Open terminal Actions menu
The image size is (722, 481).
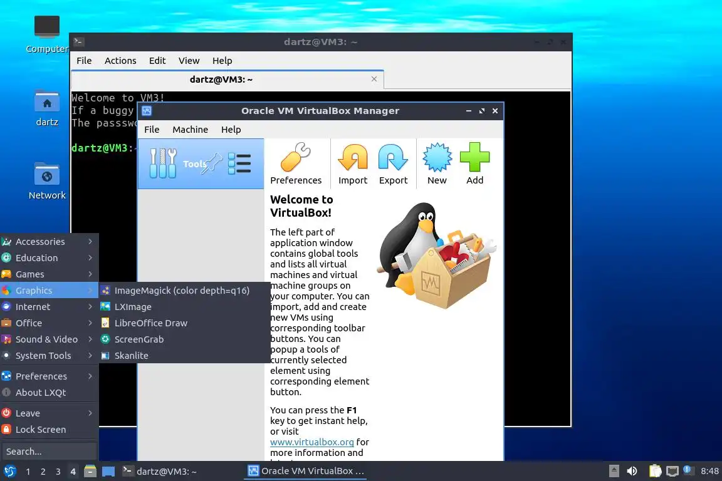point(120,61)
